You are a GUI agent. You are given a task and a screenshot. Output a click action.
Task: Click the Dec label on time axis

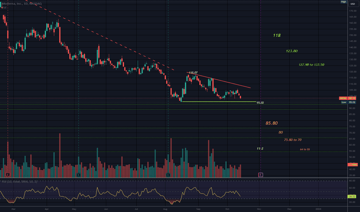pos(289,209)
